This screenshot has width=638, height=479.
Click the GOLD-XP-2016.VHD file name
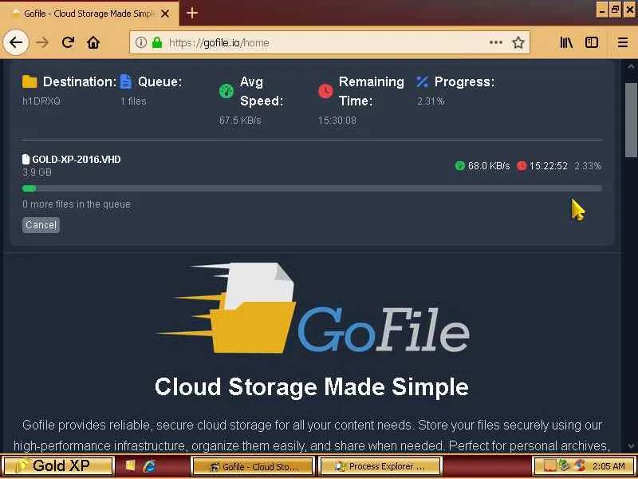[77, 159]
